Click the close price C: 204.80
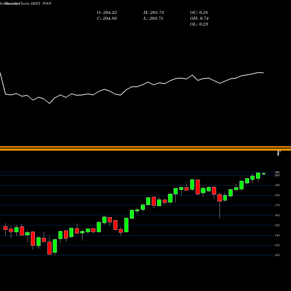291x291 pixels. tap(107, 19)
